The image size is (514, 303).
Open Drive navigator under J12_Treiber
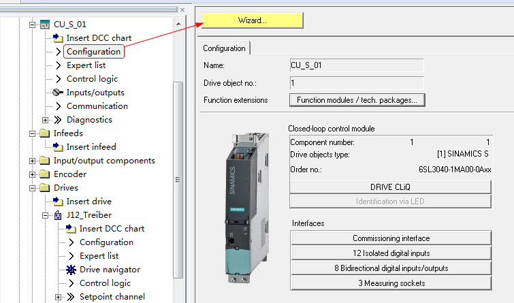110,270
